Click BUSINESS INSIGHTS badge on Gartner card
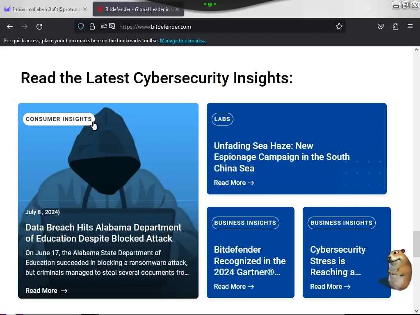This screenshot has height=315, width=420. [x=245, y=223]
